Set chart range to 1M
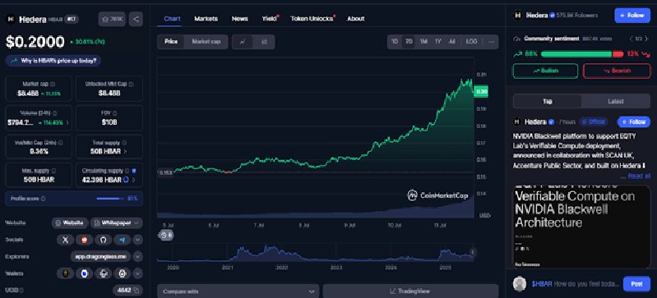Screen dimensions: 657x298 423,42
